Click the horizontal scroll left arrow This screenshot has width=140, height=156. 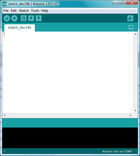click(x=4, y=116)
